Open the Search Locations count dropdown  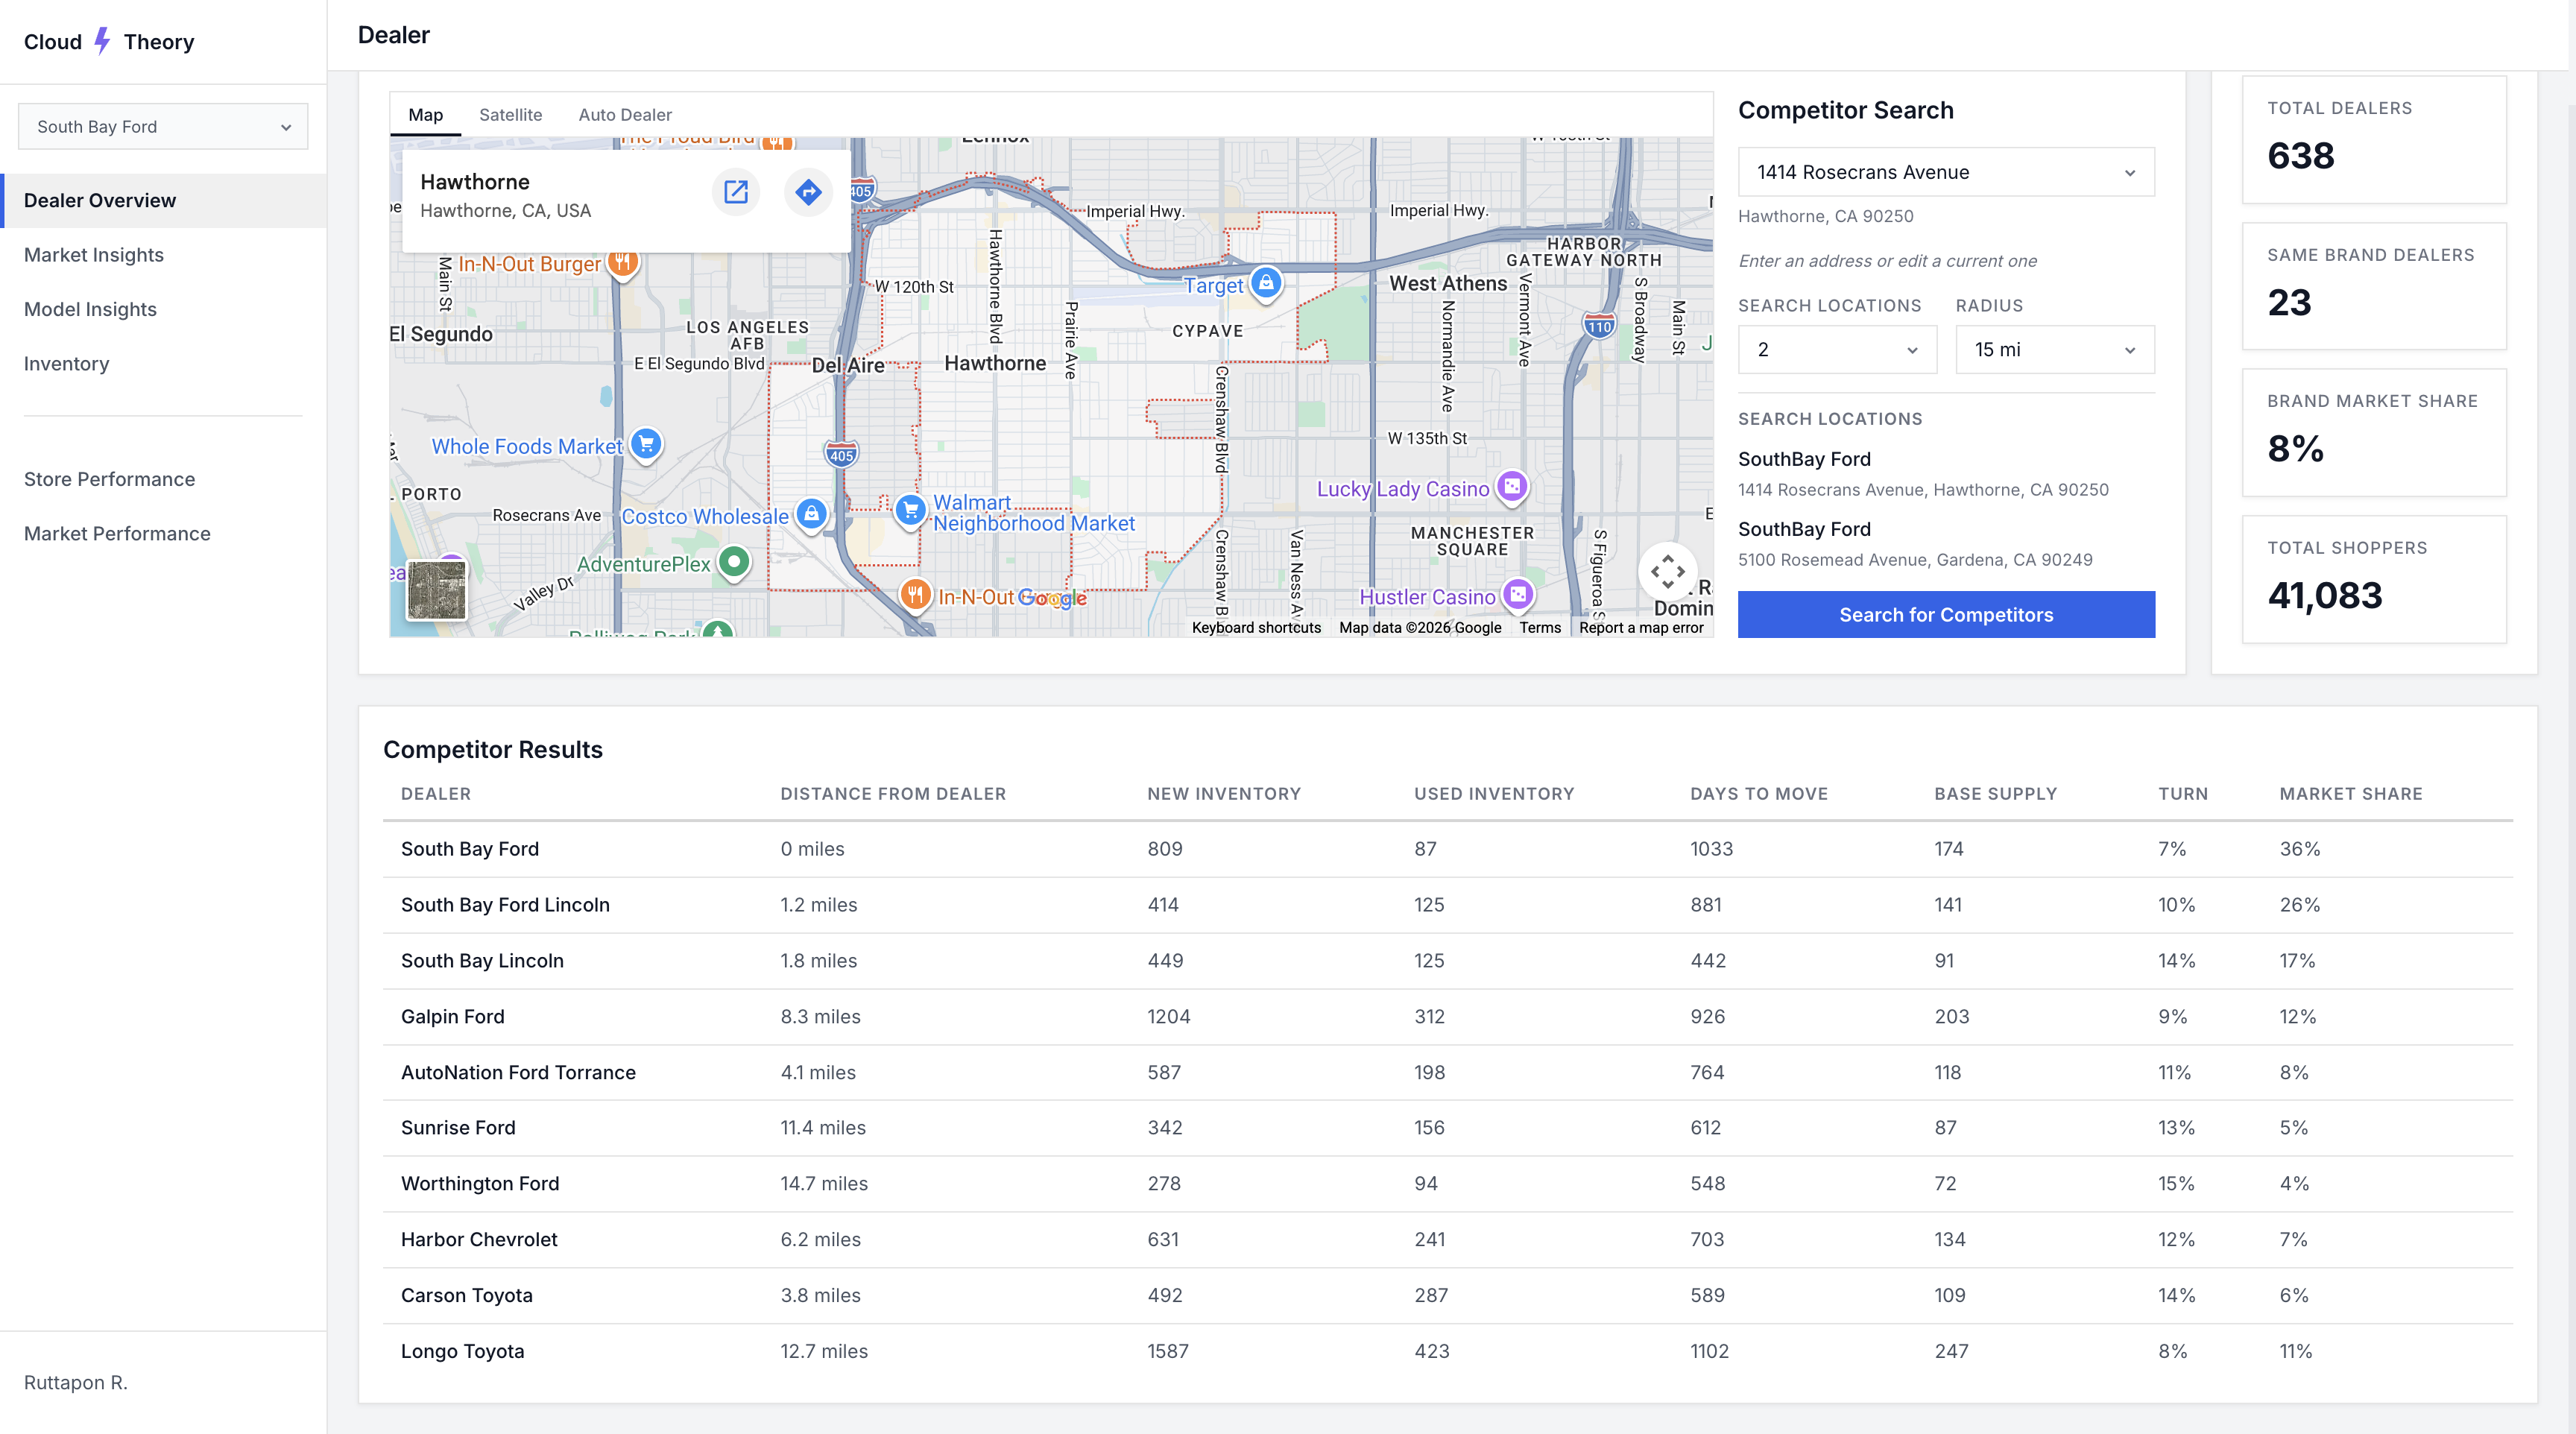pyautogui.click(x=1837, y=349)
